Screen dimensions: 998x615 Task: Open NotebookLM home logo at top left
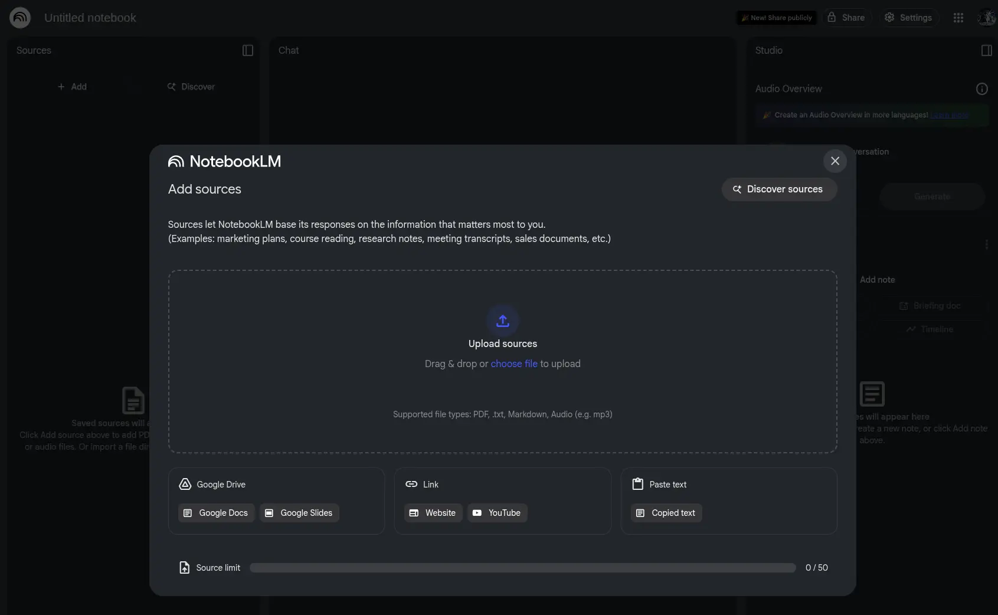20,18
